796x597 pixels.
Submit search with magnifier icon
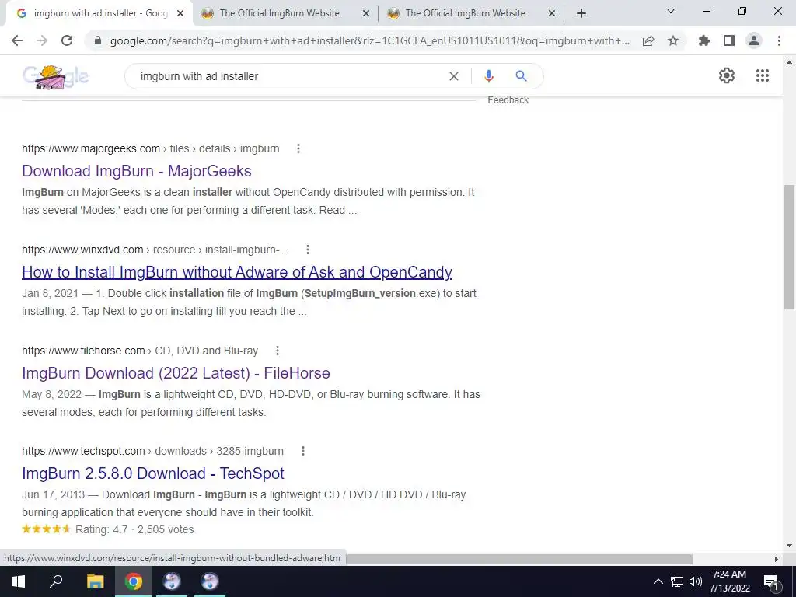click(x=521, y=76)
